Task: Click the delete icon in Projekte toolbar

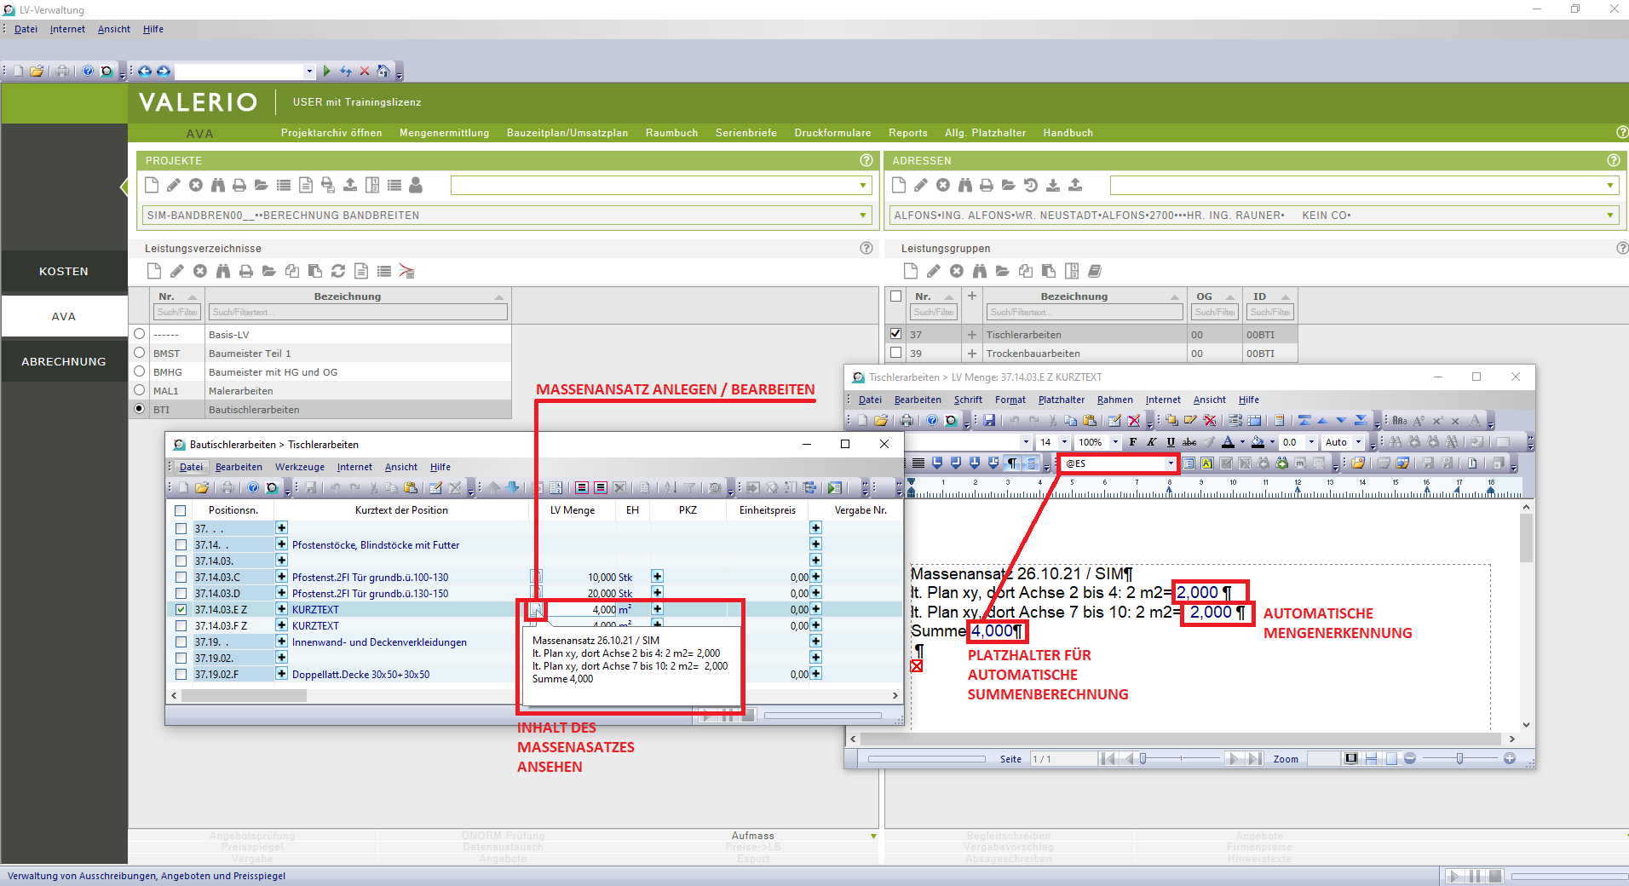Action: click(196, 185)
